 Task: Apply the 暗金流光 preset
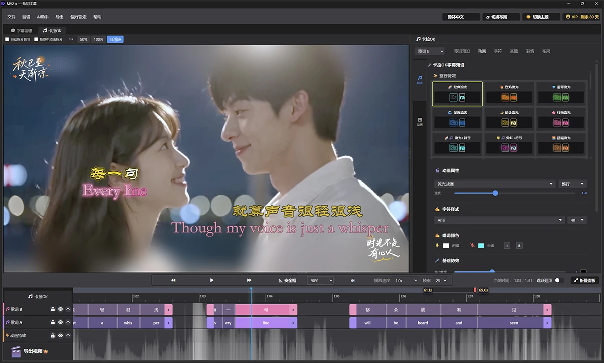509,119
